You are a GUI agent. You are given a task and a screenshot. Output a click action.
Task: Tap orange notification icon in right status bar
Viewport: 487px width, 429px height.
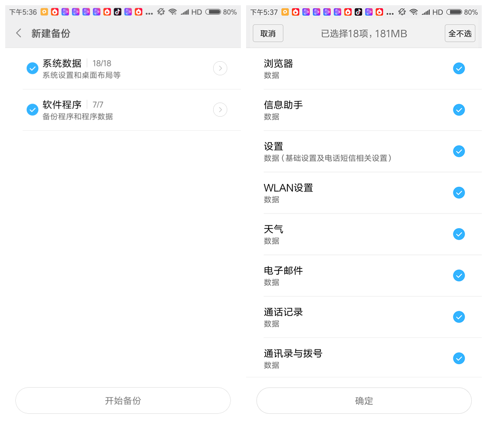point(285,12)
